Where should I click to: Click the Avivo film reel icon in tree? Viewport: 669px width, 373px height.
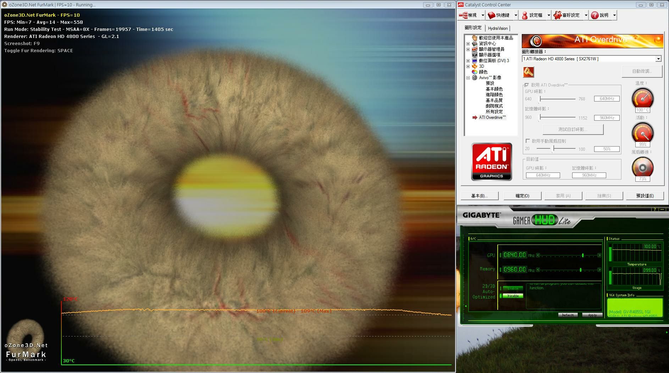[x=475, y=77]
